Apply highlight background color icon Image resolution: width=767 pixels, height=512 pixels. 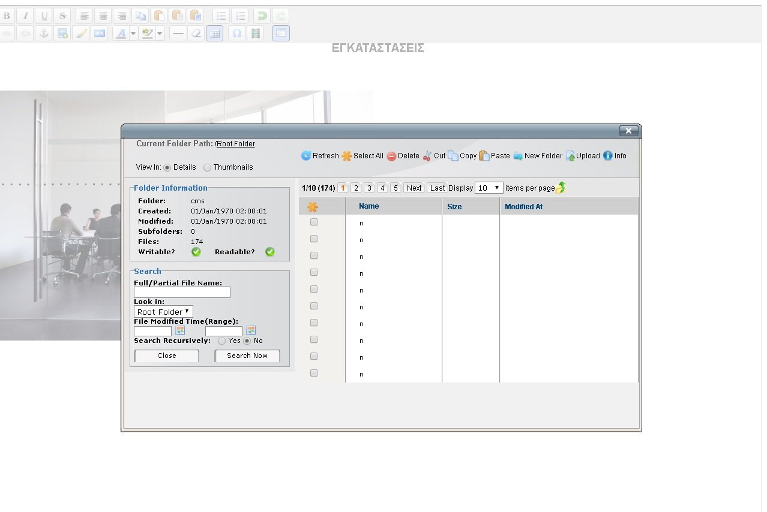point(147,34)
